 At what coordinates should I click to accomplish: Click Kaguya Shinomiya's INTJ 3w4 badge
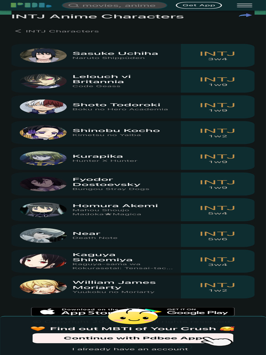click(218, 261)
